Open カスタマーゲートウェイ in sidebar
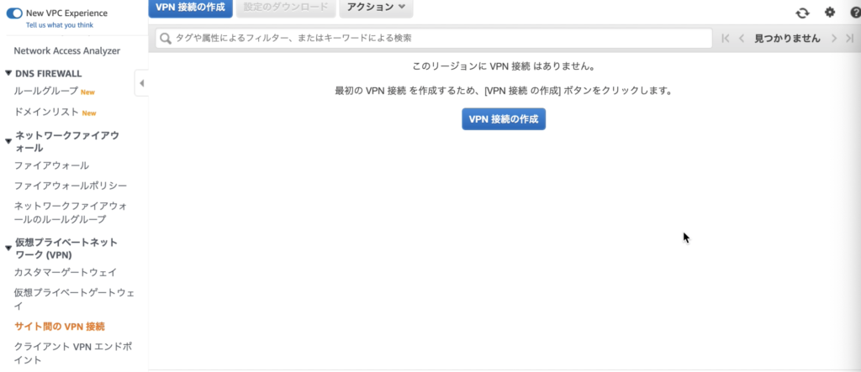Viewport: 861px width, 372px height. pos(66,272)
